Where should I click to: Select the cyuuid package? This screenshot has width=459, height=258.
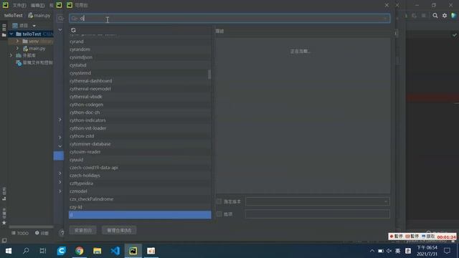coord(140,160)
